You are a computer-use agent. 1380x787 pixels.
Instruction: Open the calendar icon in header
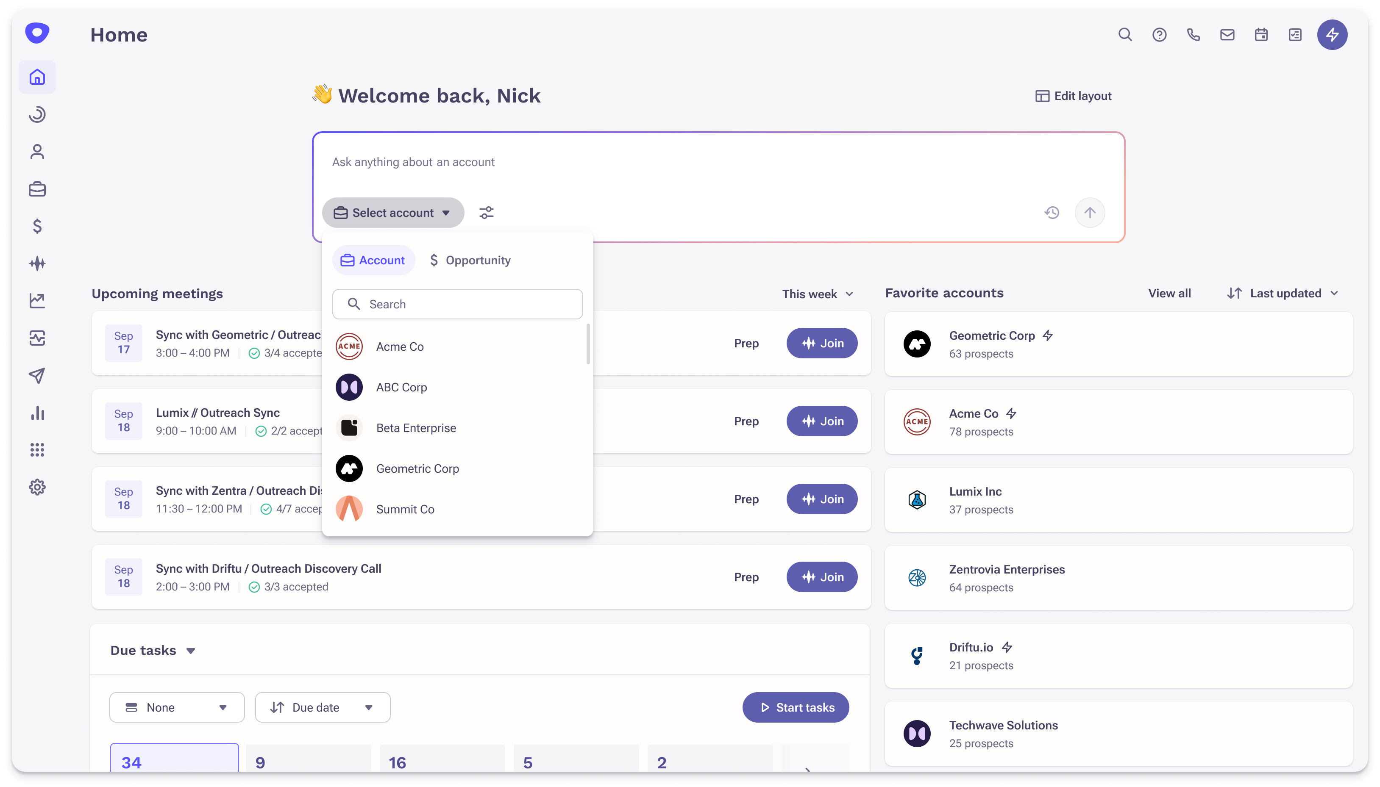[1261, 35]
